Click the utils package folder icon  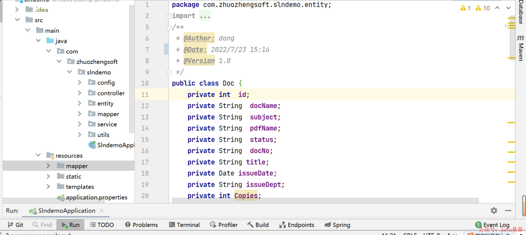click(92, 134)
